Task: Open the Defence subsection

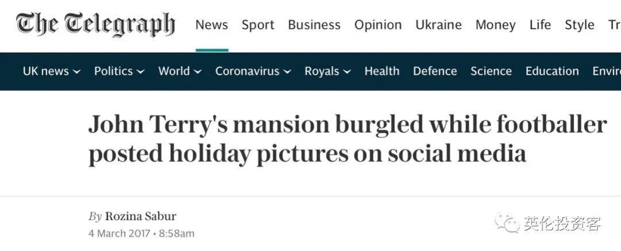Action: [435, 71]
